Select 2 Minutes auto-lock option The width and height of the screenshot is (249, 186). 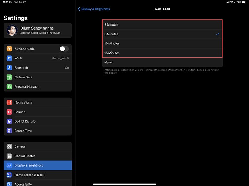(x=162, y=24)
